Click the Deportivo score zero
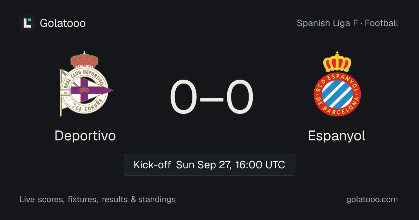Viewport: 419px width, 220px height. (x=184, y=97)
